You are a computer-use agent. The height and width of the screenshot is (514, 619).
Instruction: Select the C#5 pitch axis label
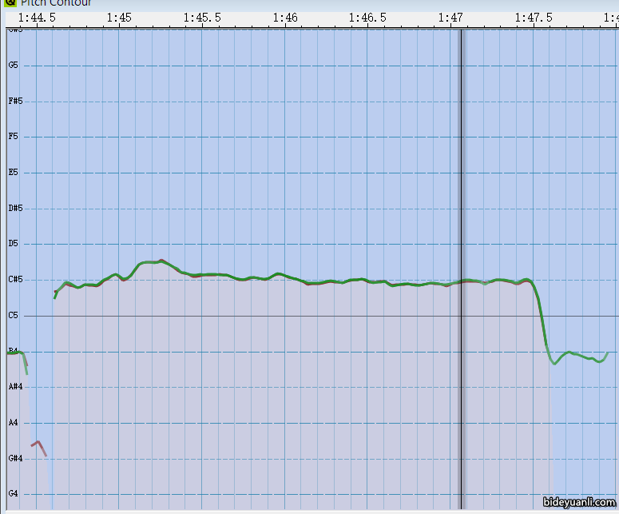14,280
